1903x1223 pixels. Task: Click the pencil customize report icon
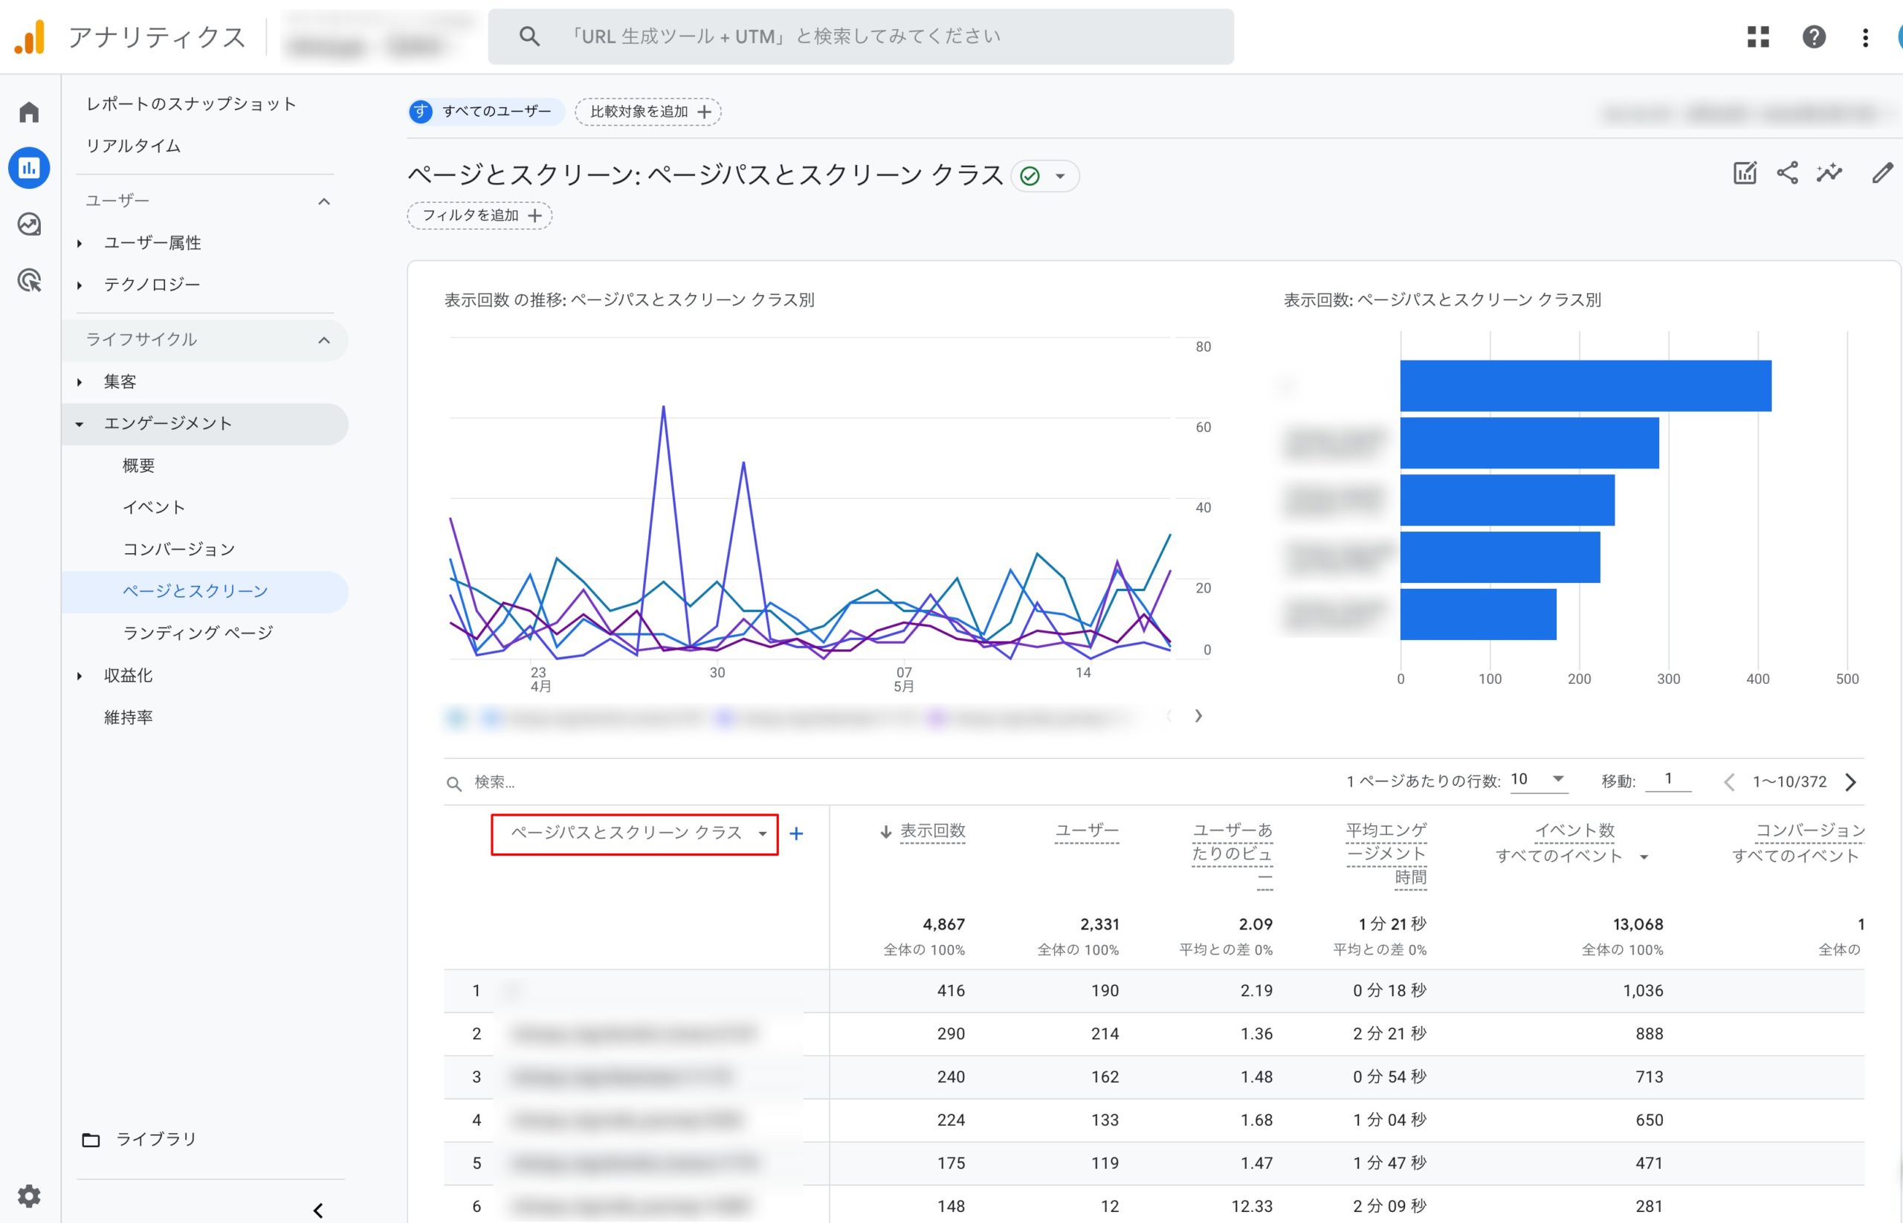(1881, 173)
